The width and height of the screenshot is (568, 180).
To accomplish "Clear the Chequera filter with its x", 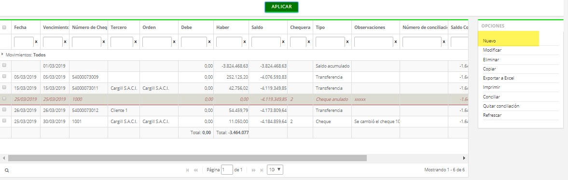I will click(309, 42).
